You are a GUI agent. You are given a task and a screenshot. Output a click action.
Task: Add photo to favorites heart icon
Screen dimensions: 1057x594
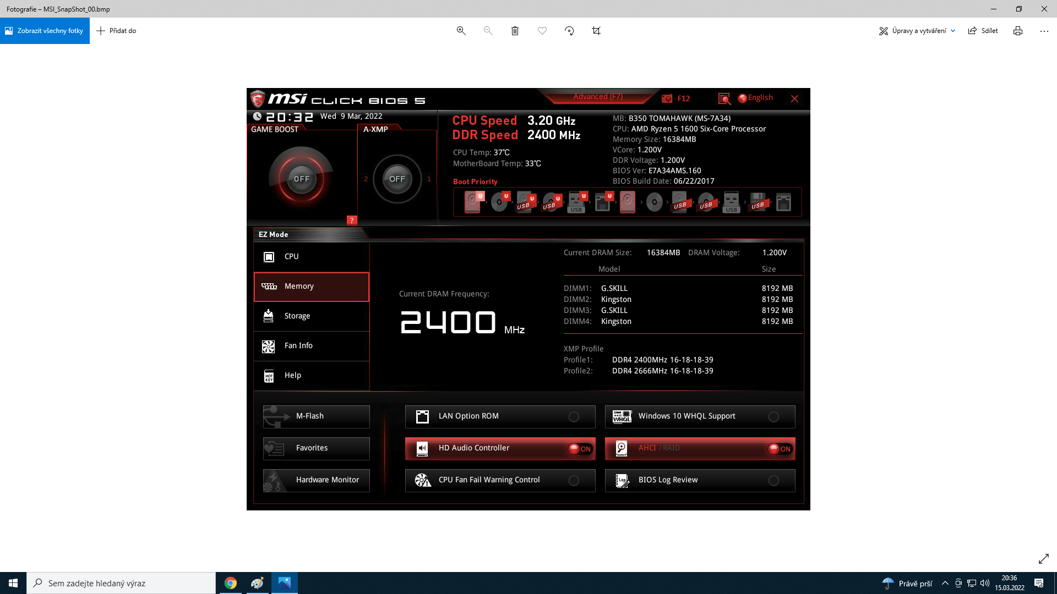coord(542,31)
